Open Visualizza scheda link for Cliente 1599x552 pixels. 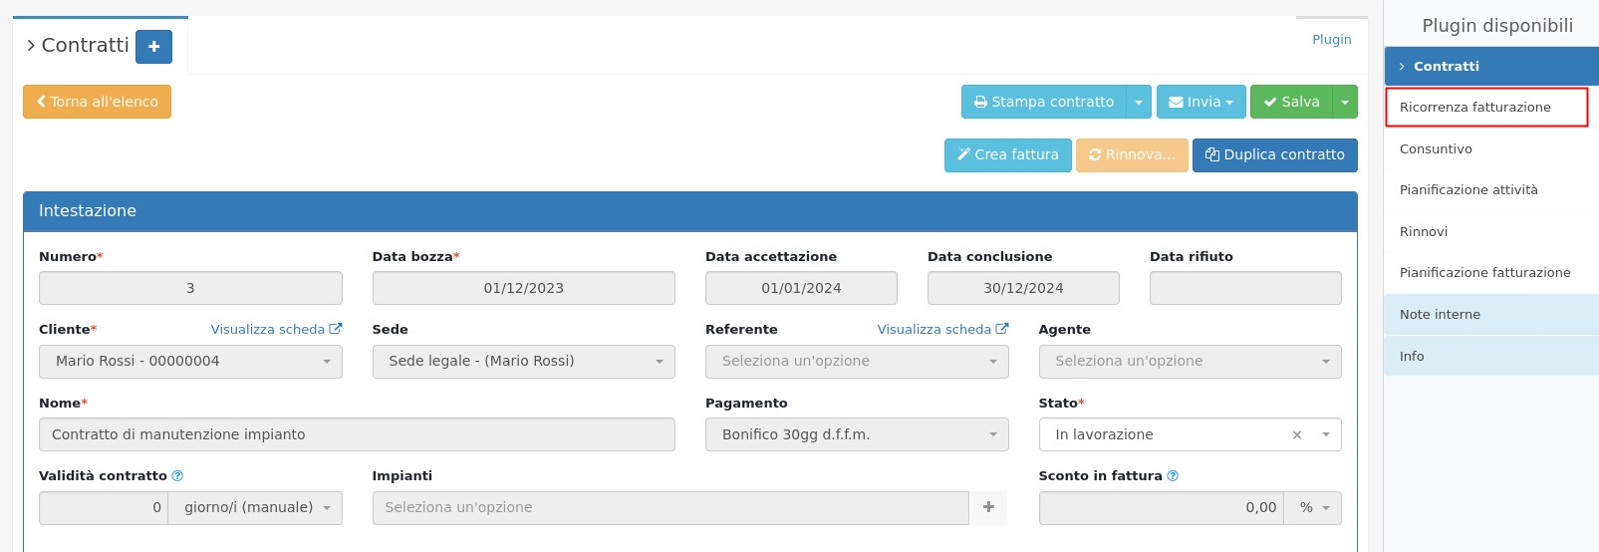pyautogui.click(x=276, y=329)
